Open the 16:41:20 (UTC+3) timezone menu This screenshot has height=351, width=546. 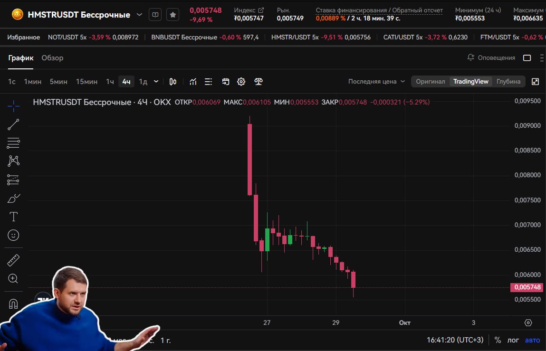[x=455, y=340]
